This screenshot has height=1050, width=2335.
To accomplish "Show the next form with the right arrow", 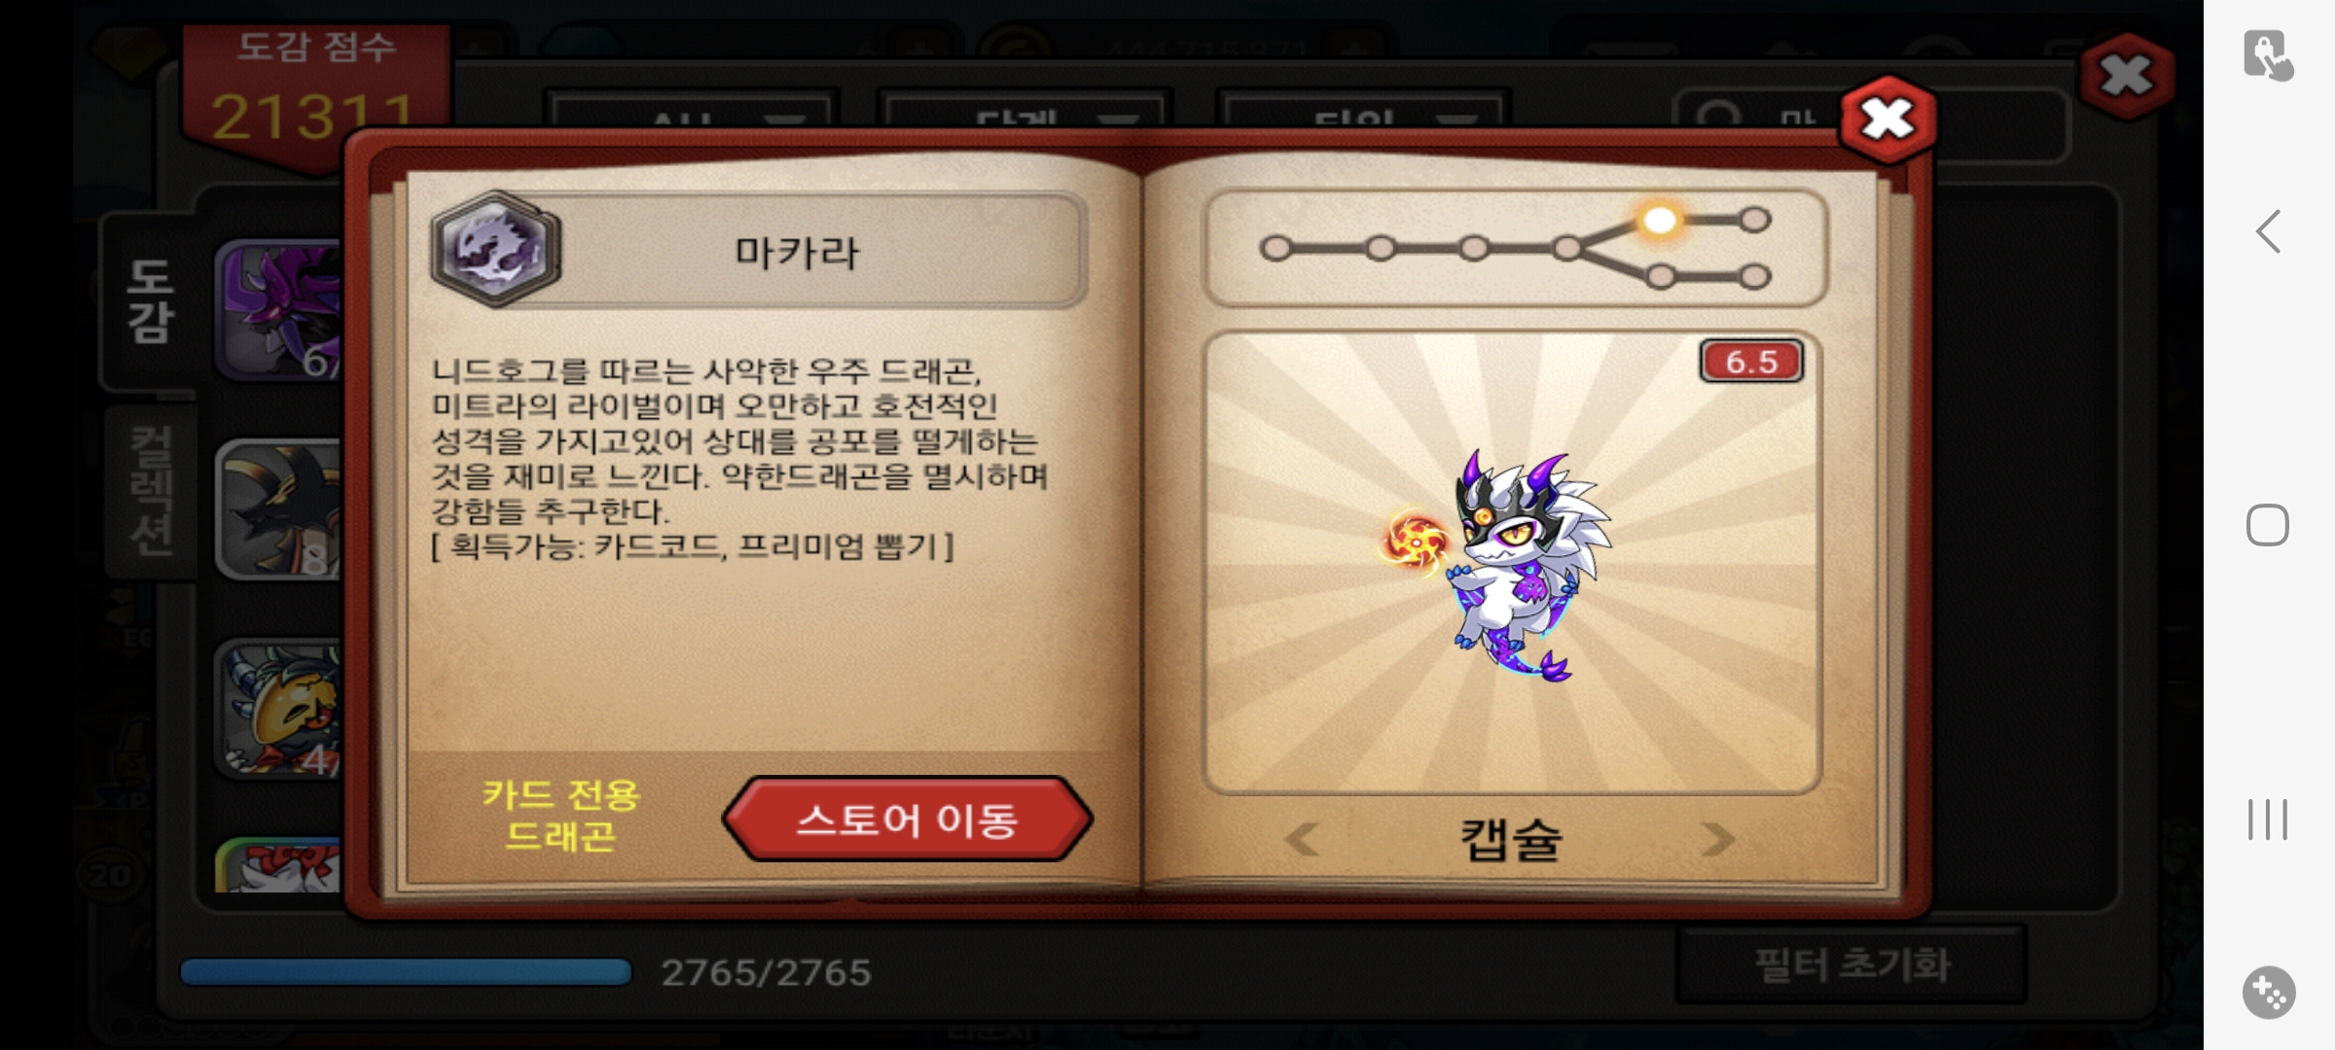I will pos(1717,838).
